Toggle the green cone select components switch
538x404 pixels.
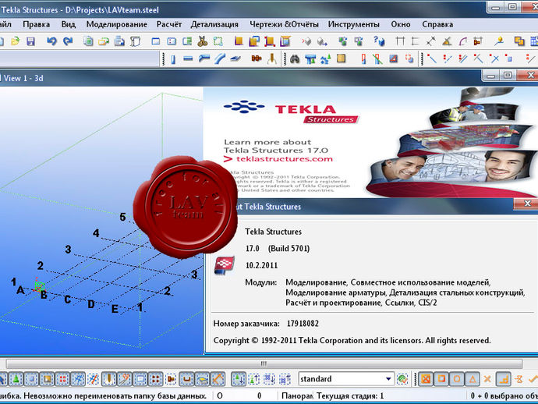click(x=16, y=379)
